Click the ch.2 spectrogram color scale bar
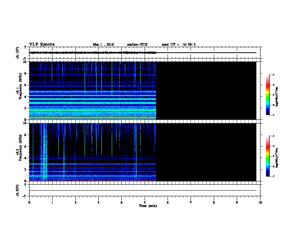 [267, 156]
